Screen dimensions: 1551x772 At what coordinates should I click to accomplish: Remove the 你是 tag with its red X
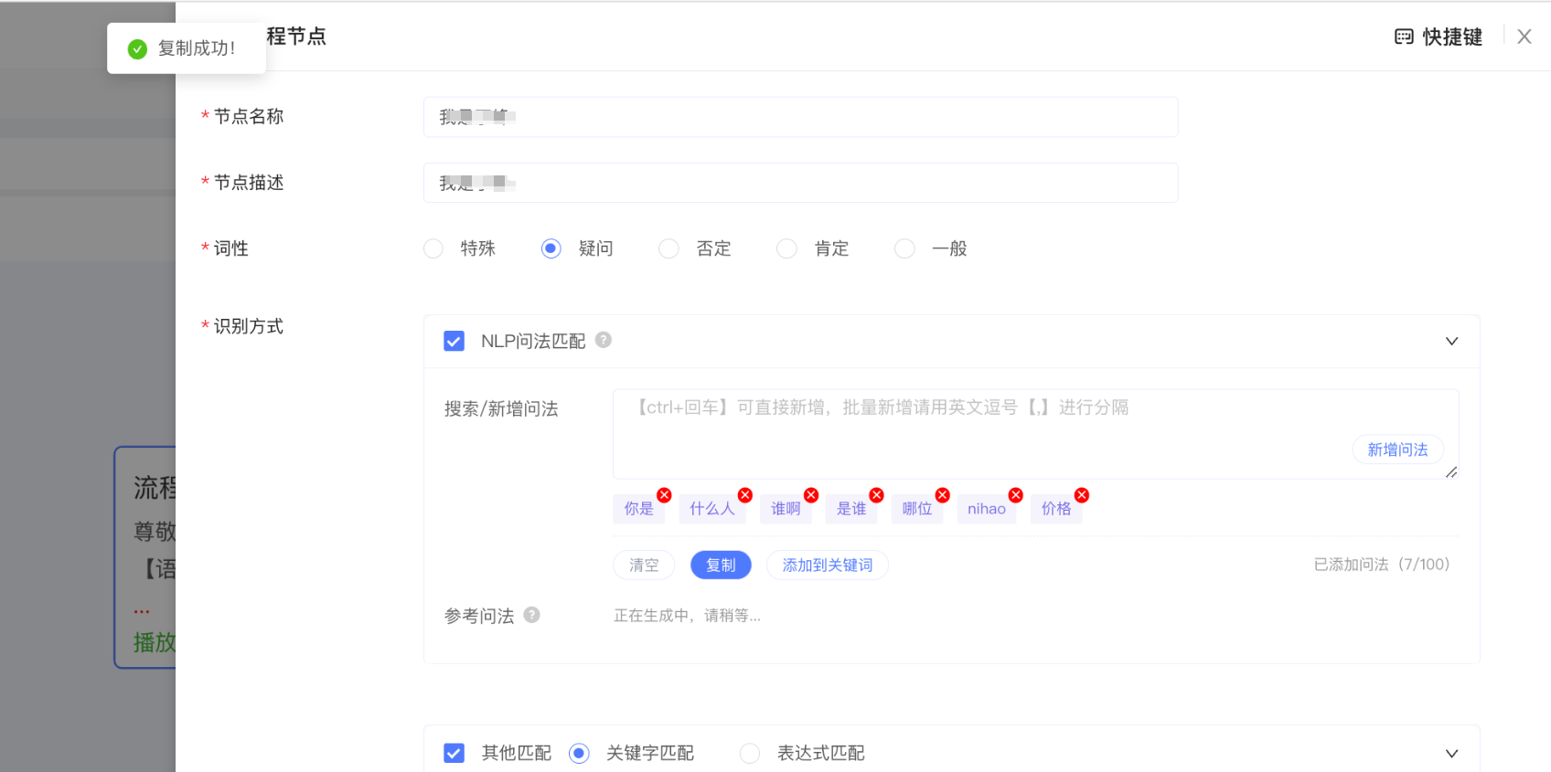click(664, 495)
